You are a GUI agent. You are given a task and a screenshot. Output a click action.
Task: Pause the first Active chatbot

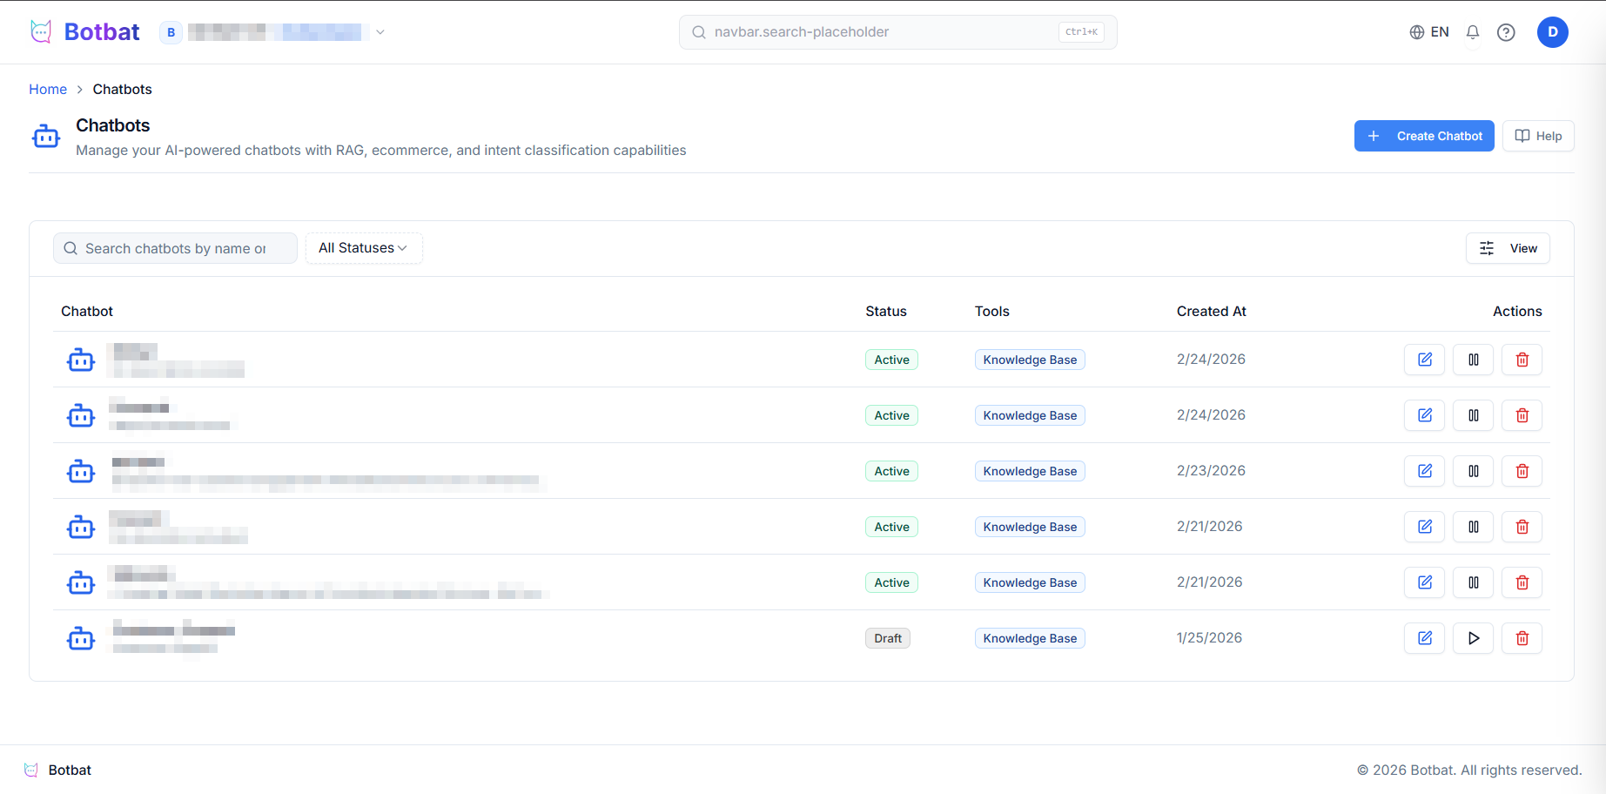[1473, 360]
